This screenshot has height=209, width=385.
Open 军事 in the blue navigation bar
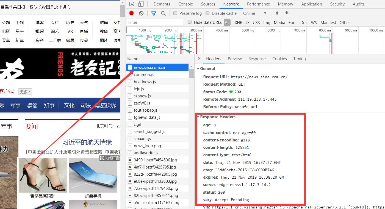(16, 105)
